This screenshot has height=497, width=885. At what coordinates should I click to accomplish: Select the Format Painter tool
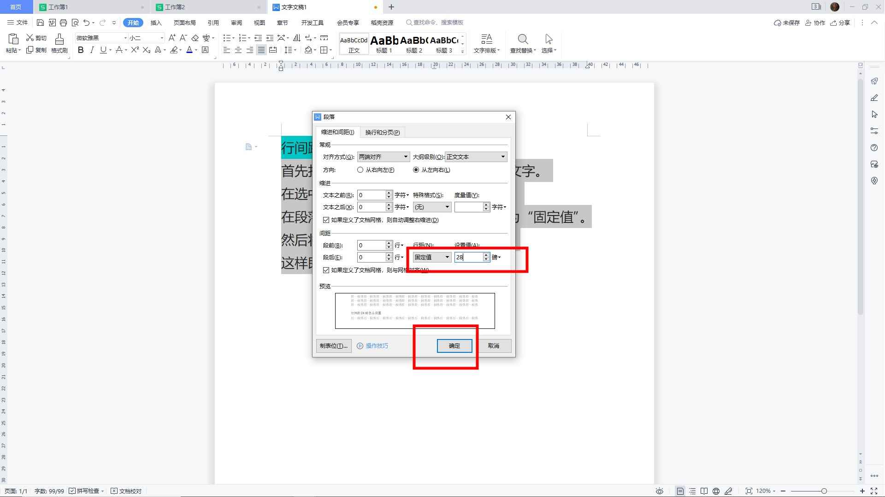point(59,43)
